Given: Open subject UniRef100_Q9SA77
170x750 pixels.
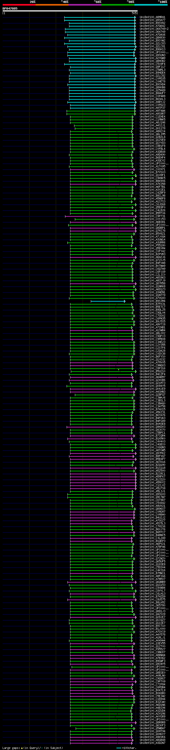Looking at the screenshot, I should coord(152,20).
